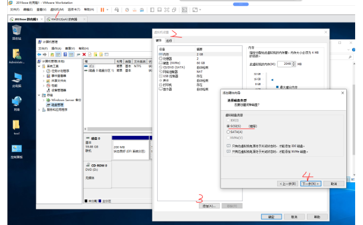Image resolution: width=363 pixels, height=225 pixels.
Task: Collapse the 存储 tree node
Action: pyautogui.click(x=39, y=96)
